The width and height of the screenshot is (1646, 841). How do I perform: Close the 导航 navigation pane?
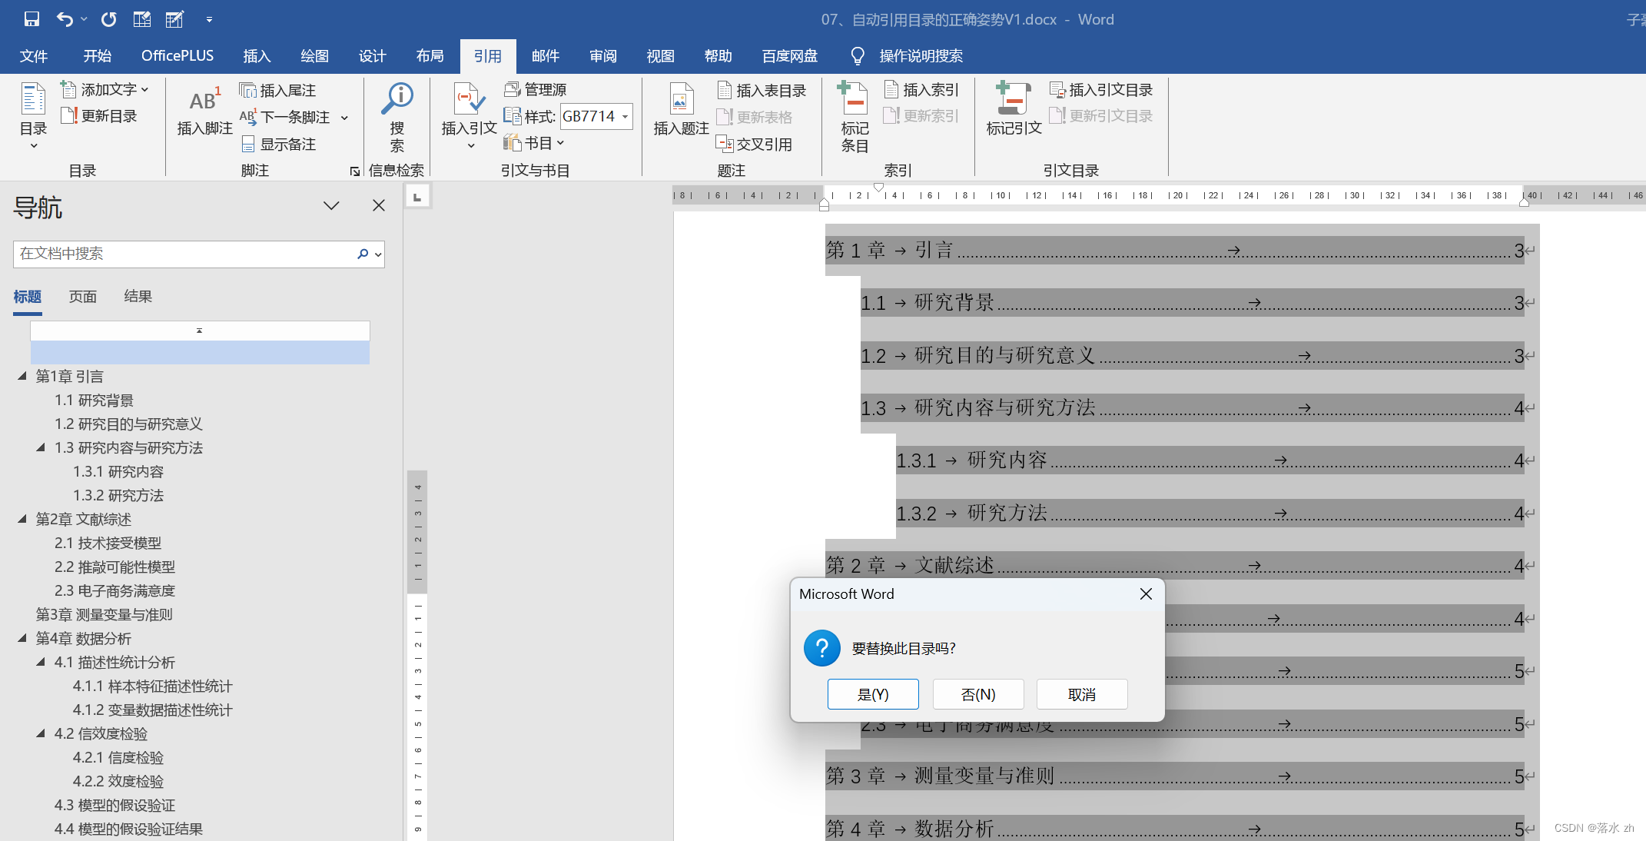pyautogui.click(x=379, y=205)
